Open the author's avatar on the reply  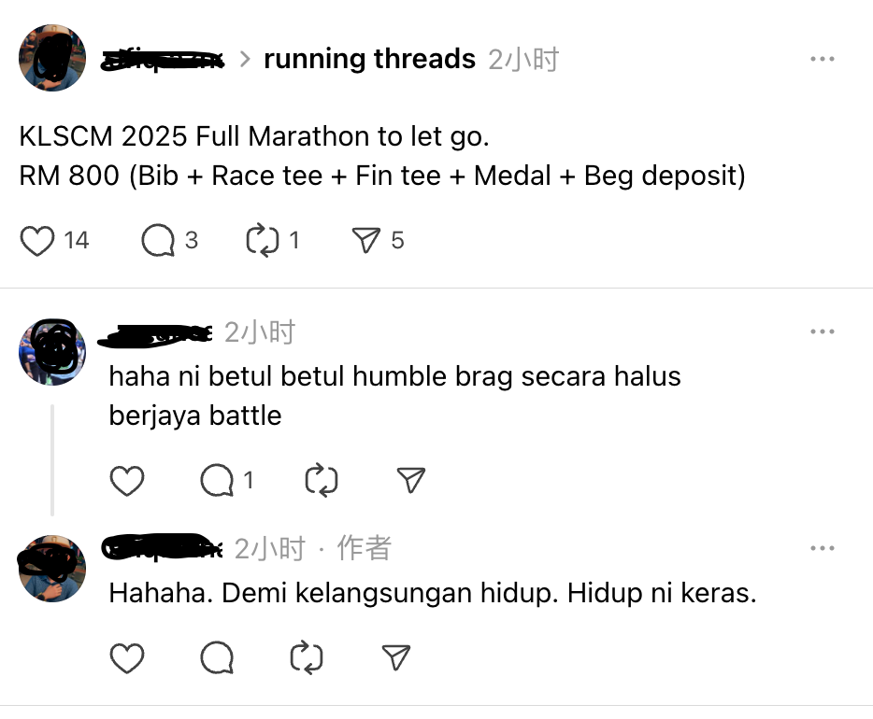pyautogui.click(x=52, y=569)
